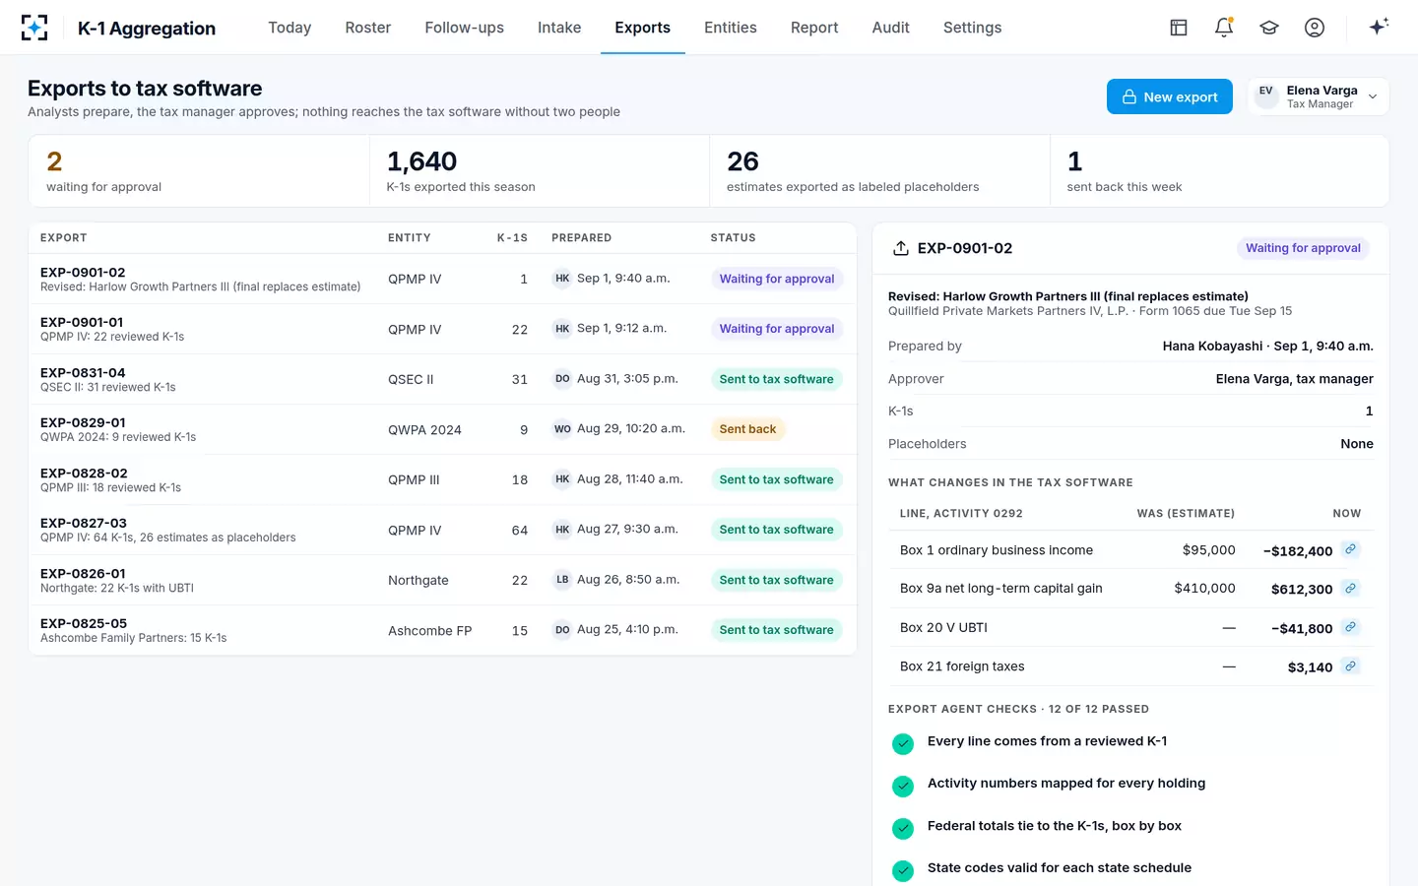The image size is (1418, 886).
Task: Click the New export button
Action: tap(1170, 96)
